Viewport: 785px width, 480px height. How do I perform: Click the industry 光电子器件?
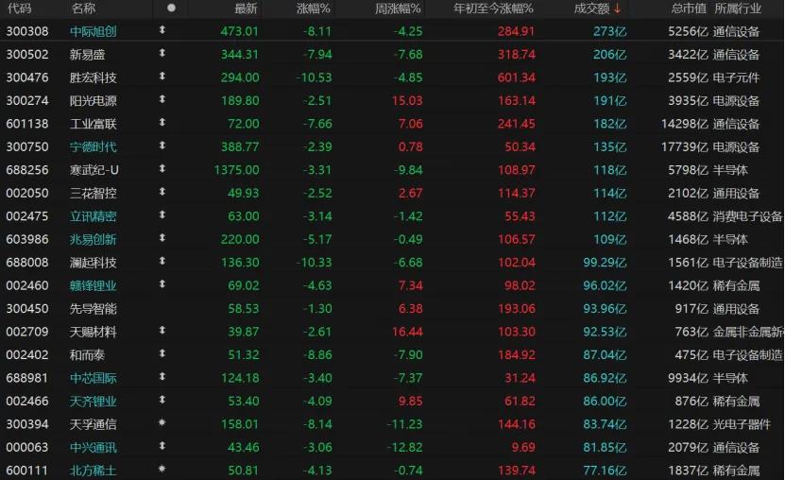click(742, 424)
